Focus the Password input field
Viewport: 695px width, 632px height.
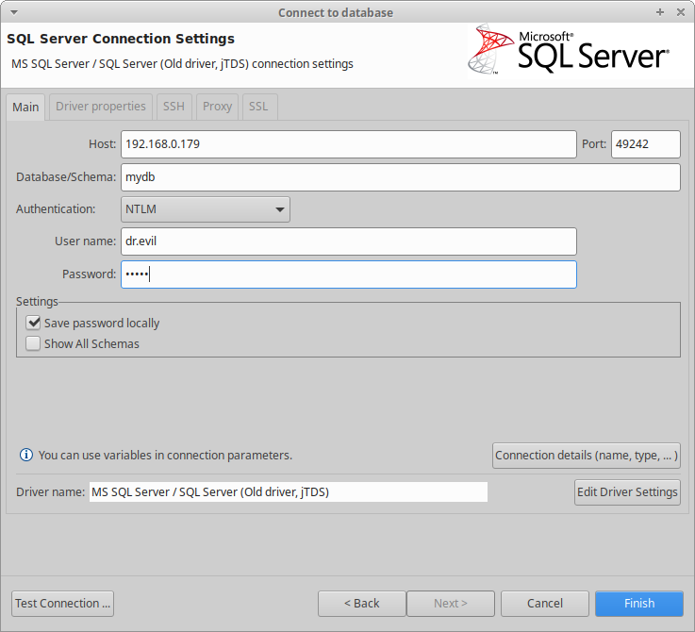(x=349, y=274)
